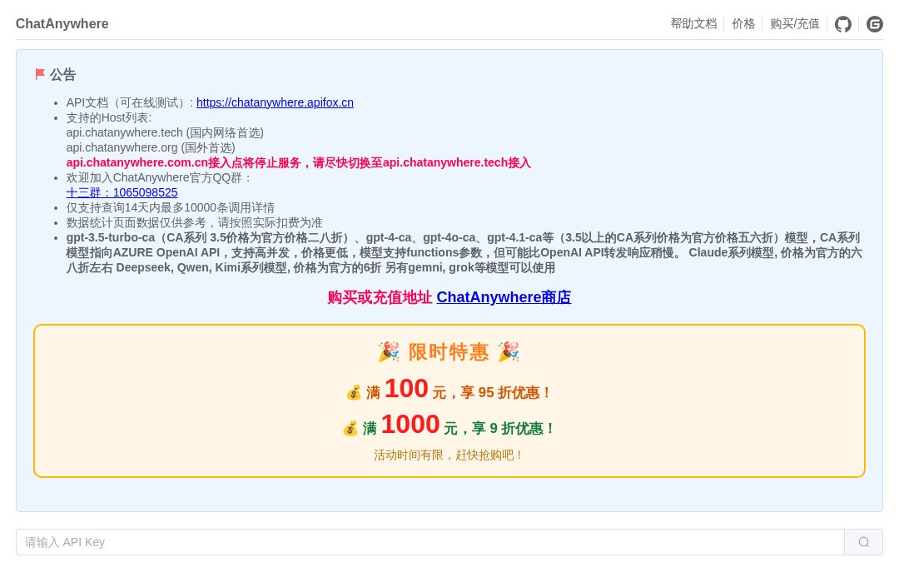Screen dimensions: 899x587
Task: Click the 满 100 元 discount text
Action: click(x=449, y=390)
